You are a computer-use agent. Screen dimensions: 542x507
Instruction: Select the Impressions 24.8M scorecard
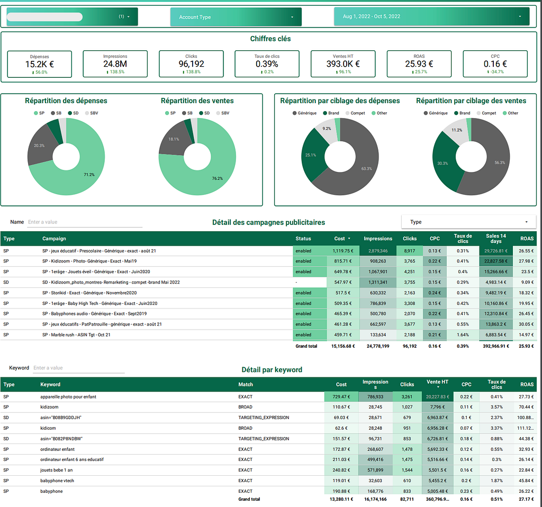115,64
